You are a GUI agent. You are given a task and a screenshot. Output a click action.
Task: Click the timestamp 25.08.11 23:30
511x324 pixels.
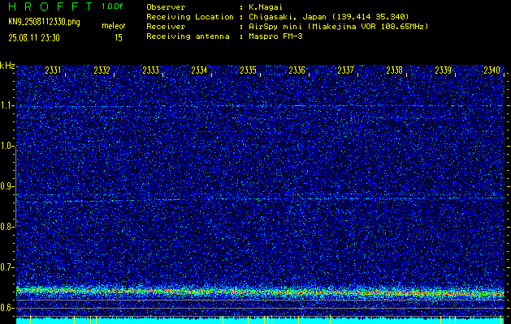click(x=34, y=38)
